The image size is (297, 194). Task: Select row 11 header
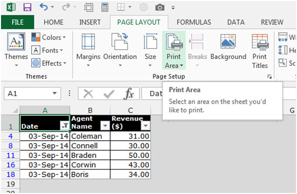tap(11, 155)
